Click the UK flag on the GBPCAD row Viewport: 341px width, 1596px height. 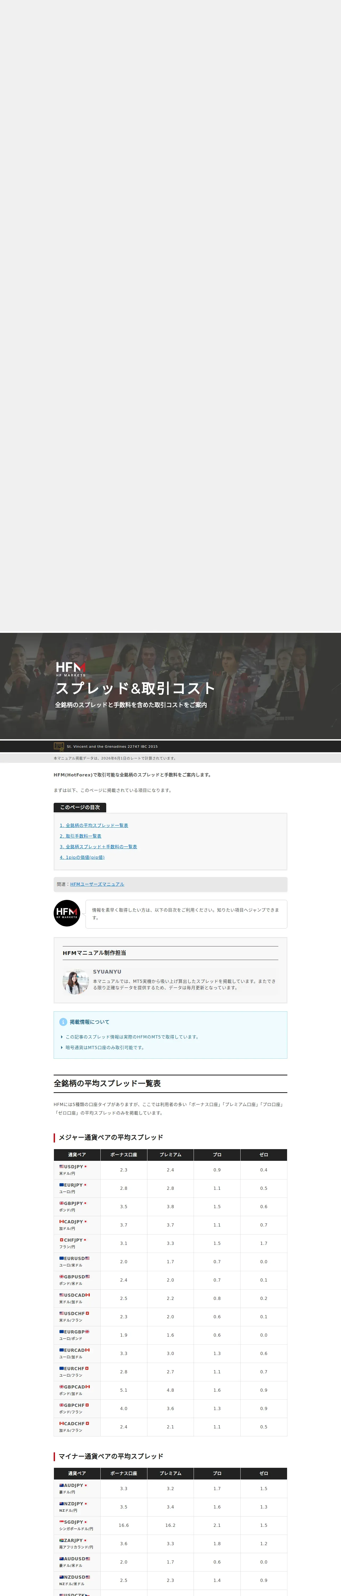coord(62,1387)
